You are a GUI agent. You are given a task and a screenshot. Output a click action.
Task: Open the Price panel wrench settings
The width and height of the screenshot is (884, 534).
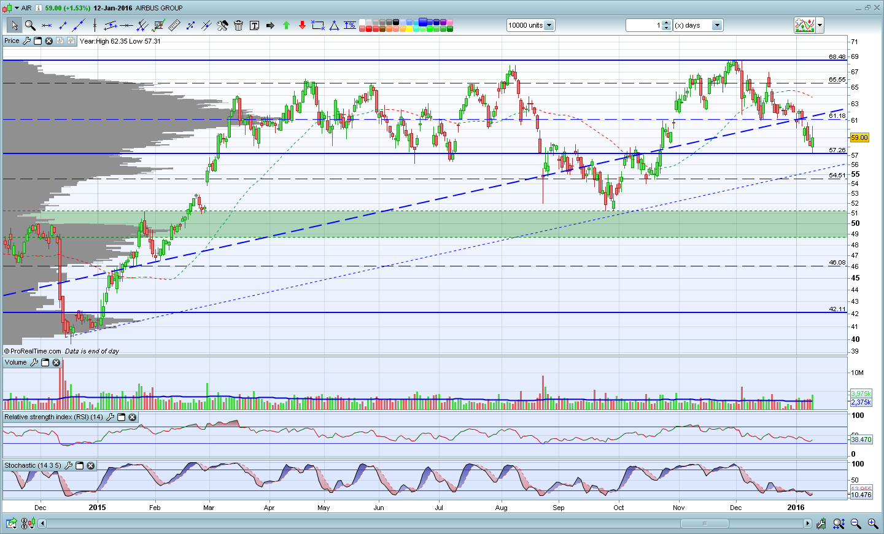pos(26,41)
